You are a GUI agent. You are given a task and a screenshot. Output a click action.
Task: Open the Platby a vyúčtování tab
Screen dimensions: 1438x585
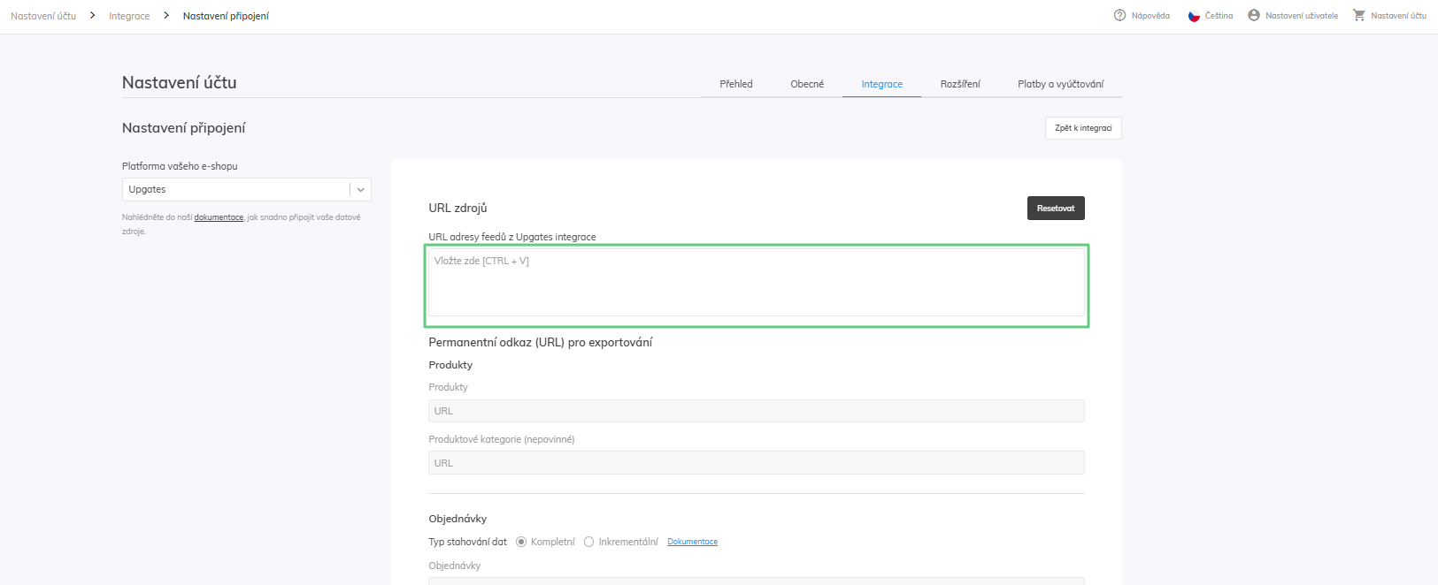coord(1060,84)
